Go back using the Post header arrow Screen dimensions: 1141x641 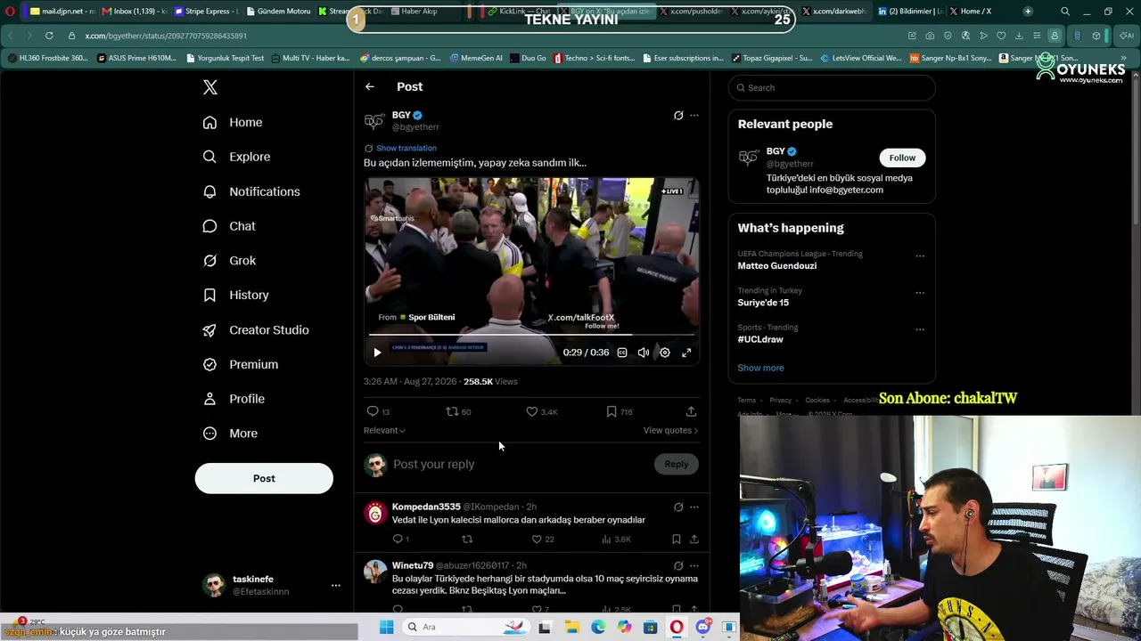pos(370,86)
